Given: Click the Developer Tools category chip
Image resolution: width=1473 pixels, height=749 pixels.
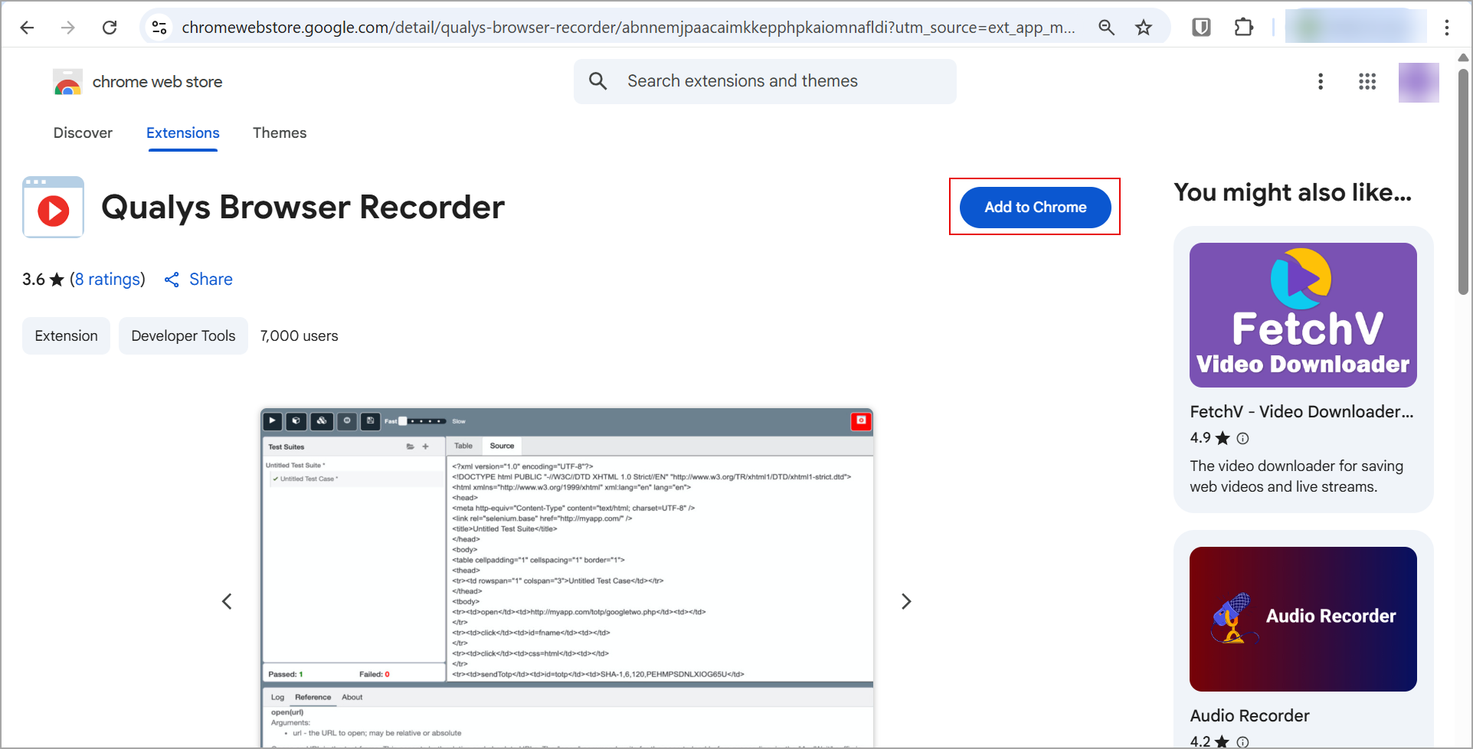Looking at the screenshot, I should point(183,335).
